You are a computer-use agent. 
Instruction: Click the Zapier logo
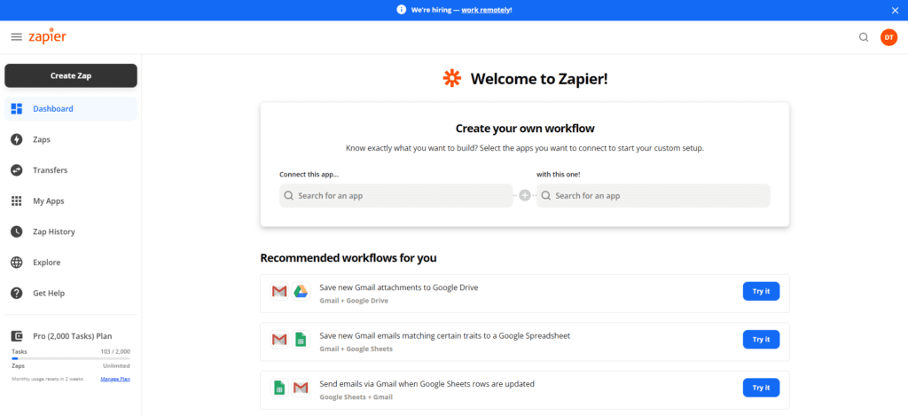coord(47,36)
